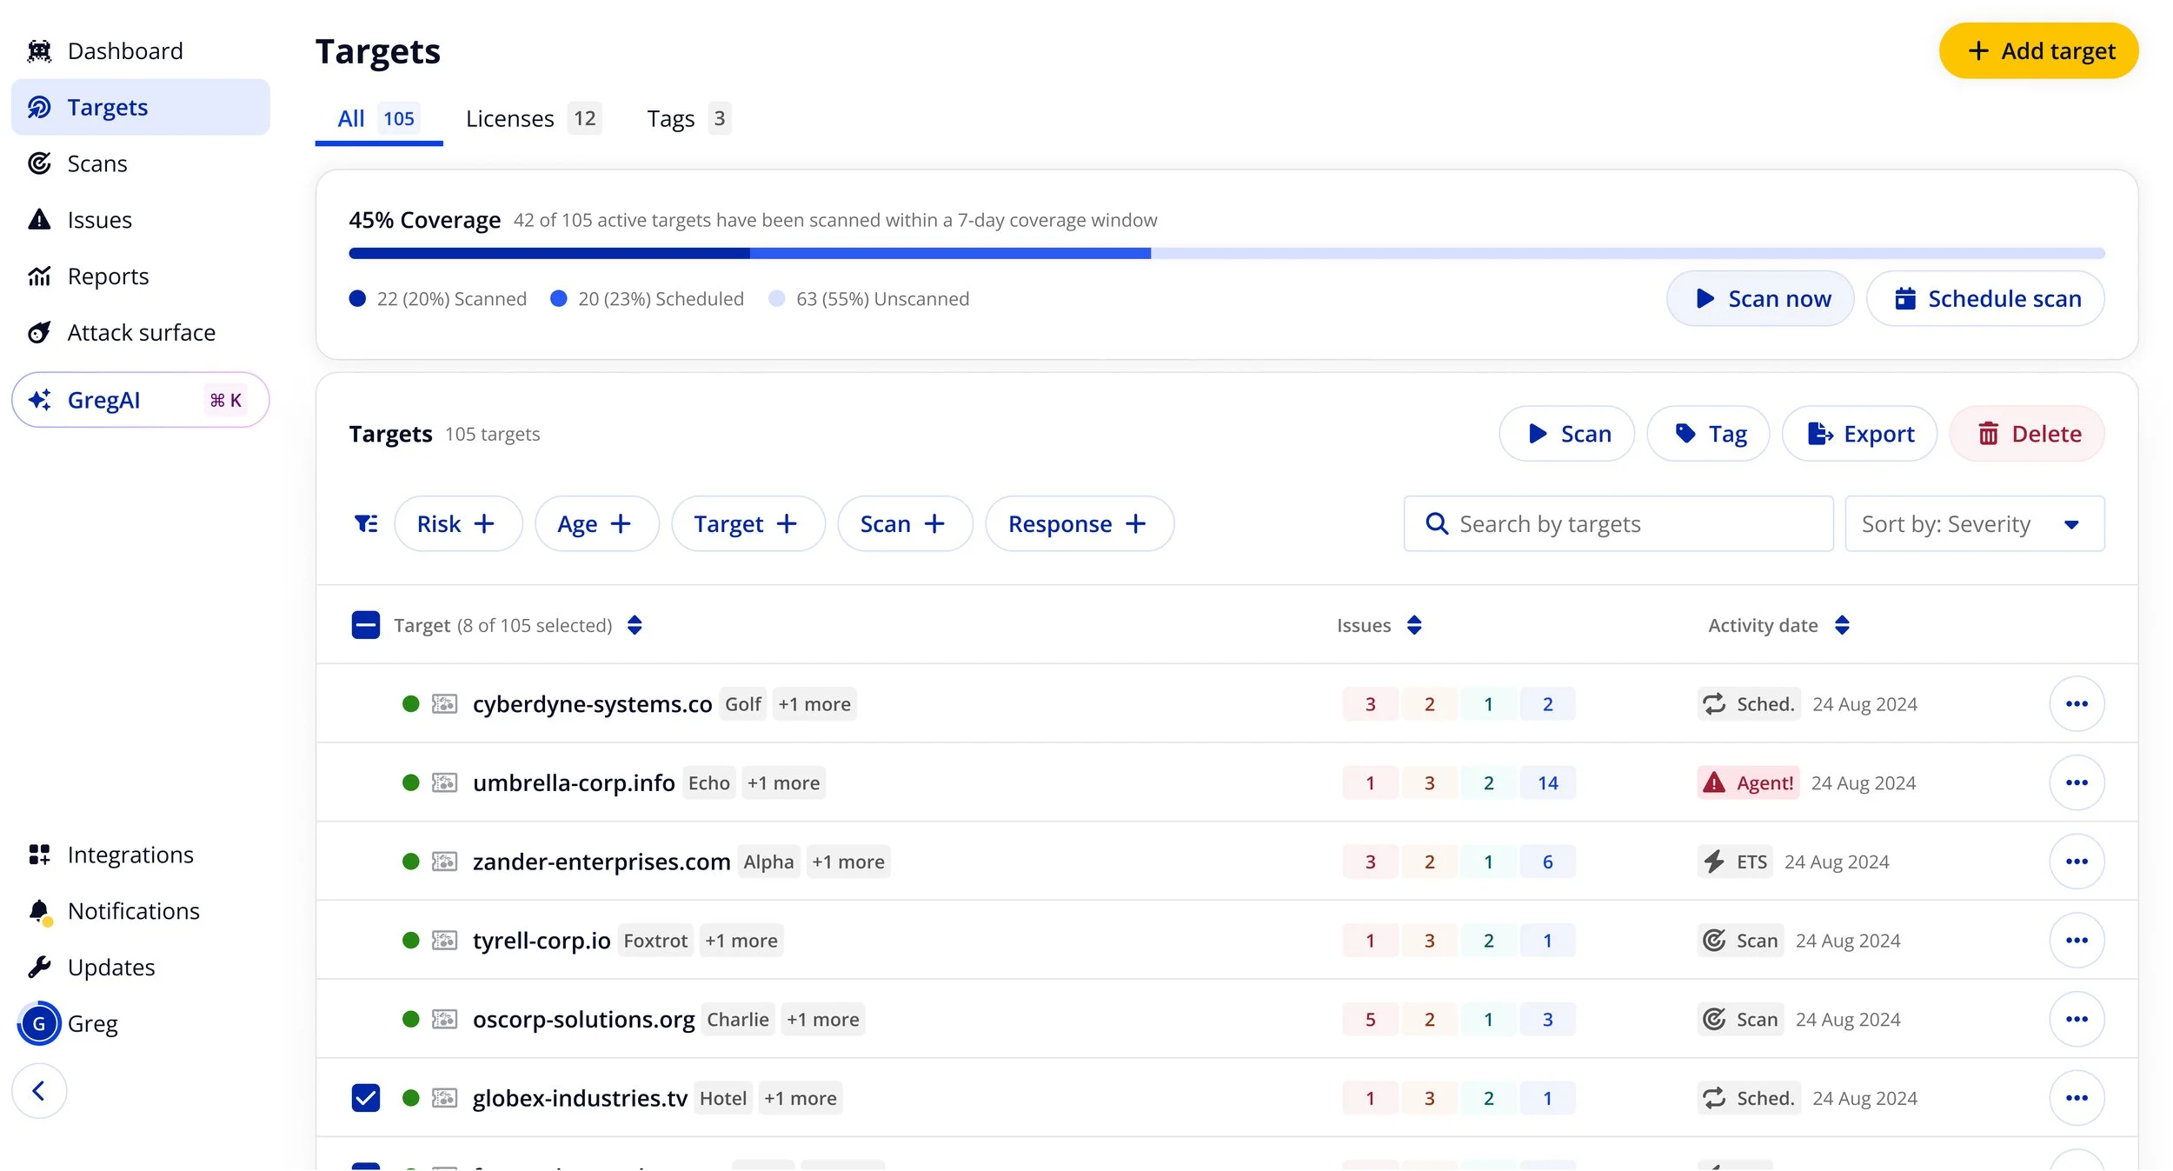
Task: Click the Add target button
Action: (2037, 50)
